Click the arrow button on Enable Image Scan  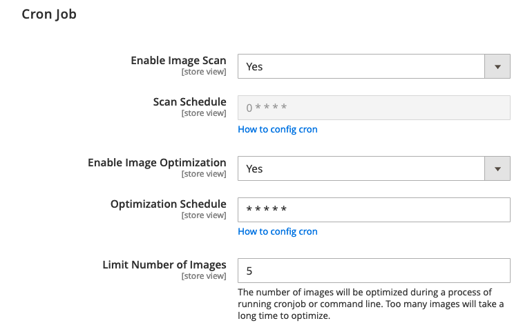pos(497,67)
